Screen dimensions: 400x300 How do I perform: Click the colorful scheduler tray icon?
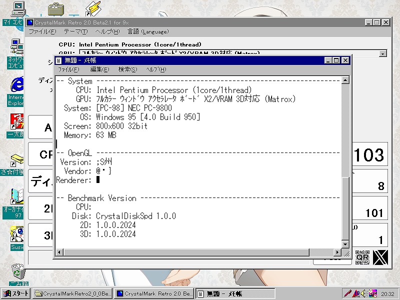(x=372, y=293)
